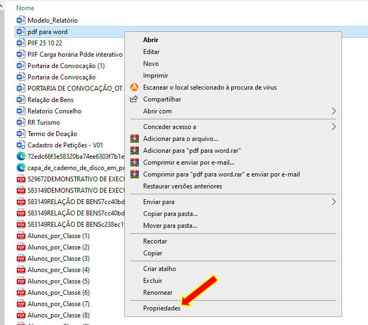Click Word icon of PIIF 25 10 22
The image size is (368, 325).
click(21, 43)
